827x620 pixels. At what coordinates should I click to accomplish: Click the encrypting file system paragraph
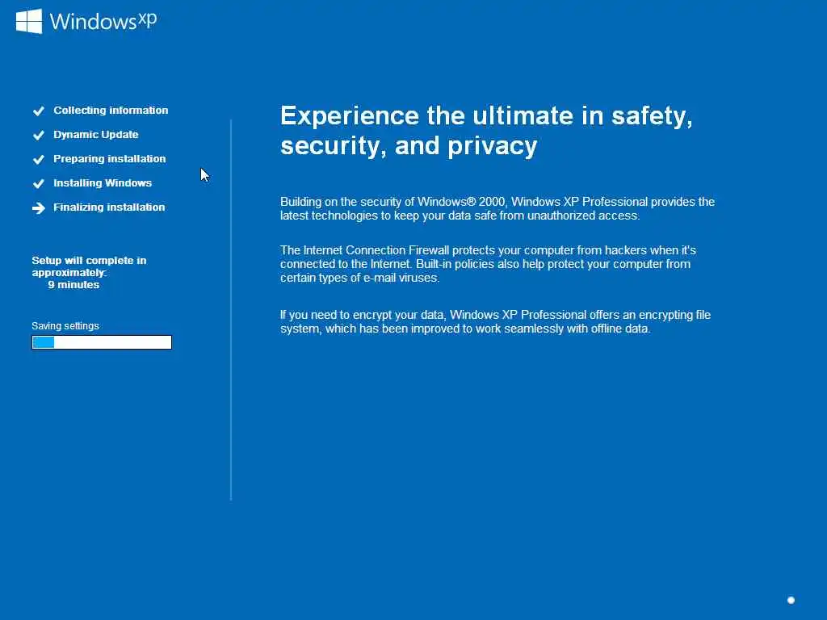(x=495, y=321)
